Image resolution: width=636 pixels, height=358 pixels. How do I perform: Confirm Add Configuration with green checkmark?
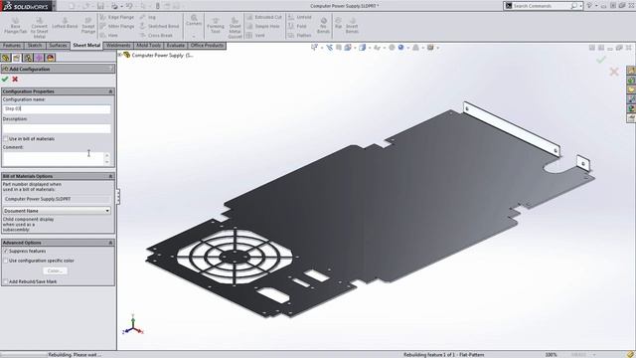click(x=5, y=79)
